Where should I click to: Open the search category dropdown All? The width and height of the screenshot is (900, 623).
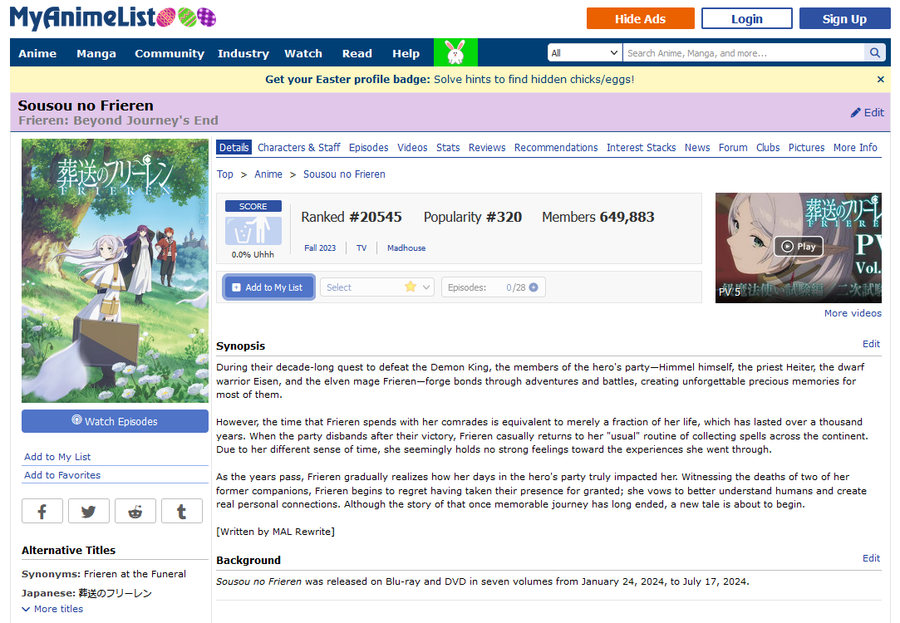tap(585, 53)
